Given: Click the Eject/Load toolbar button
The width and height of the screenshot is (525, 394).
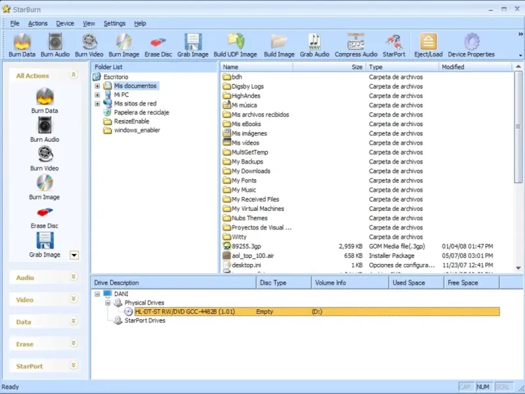Looking at the screenshot, I should tap(428, 45).
